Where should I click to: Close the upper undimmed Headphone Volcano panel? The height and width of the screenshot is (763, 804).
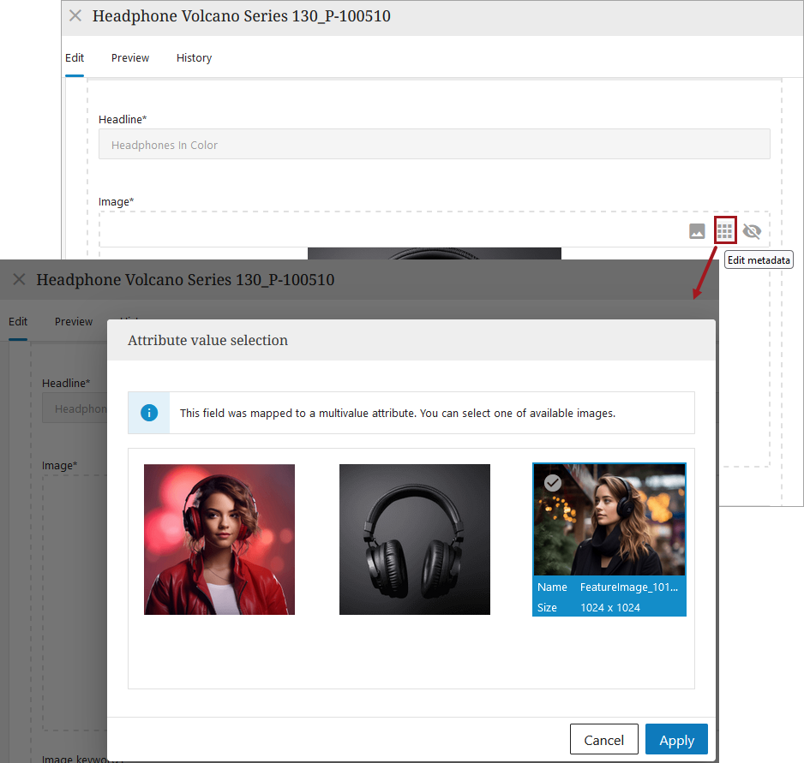tap(75, 16)
